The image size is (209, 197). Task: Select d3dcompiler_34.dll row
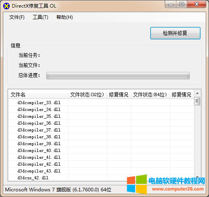(x=101, y=109)
